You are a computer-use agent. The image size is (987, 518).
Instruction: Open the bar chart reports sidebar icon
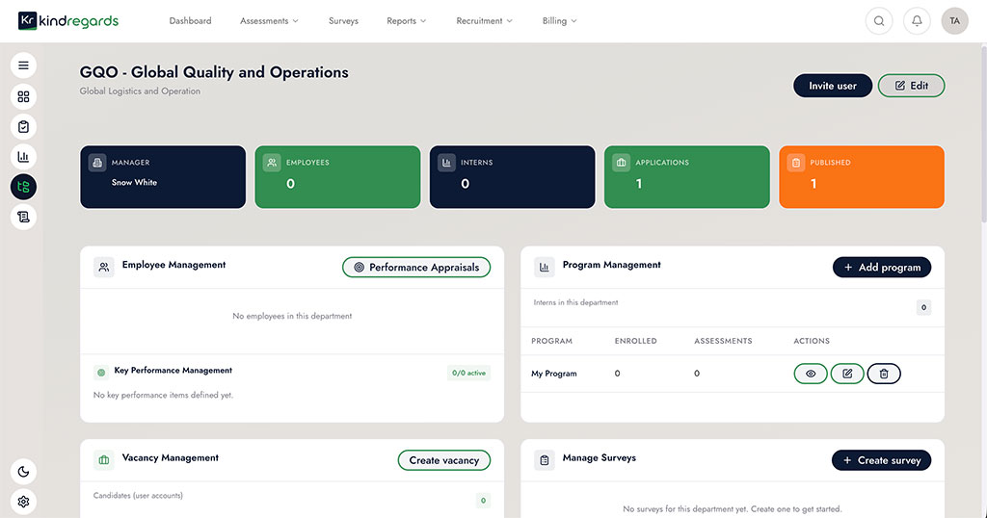[x=23, y=157]
